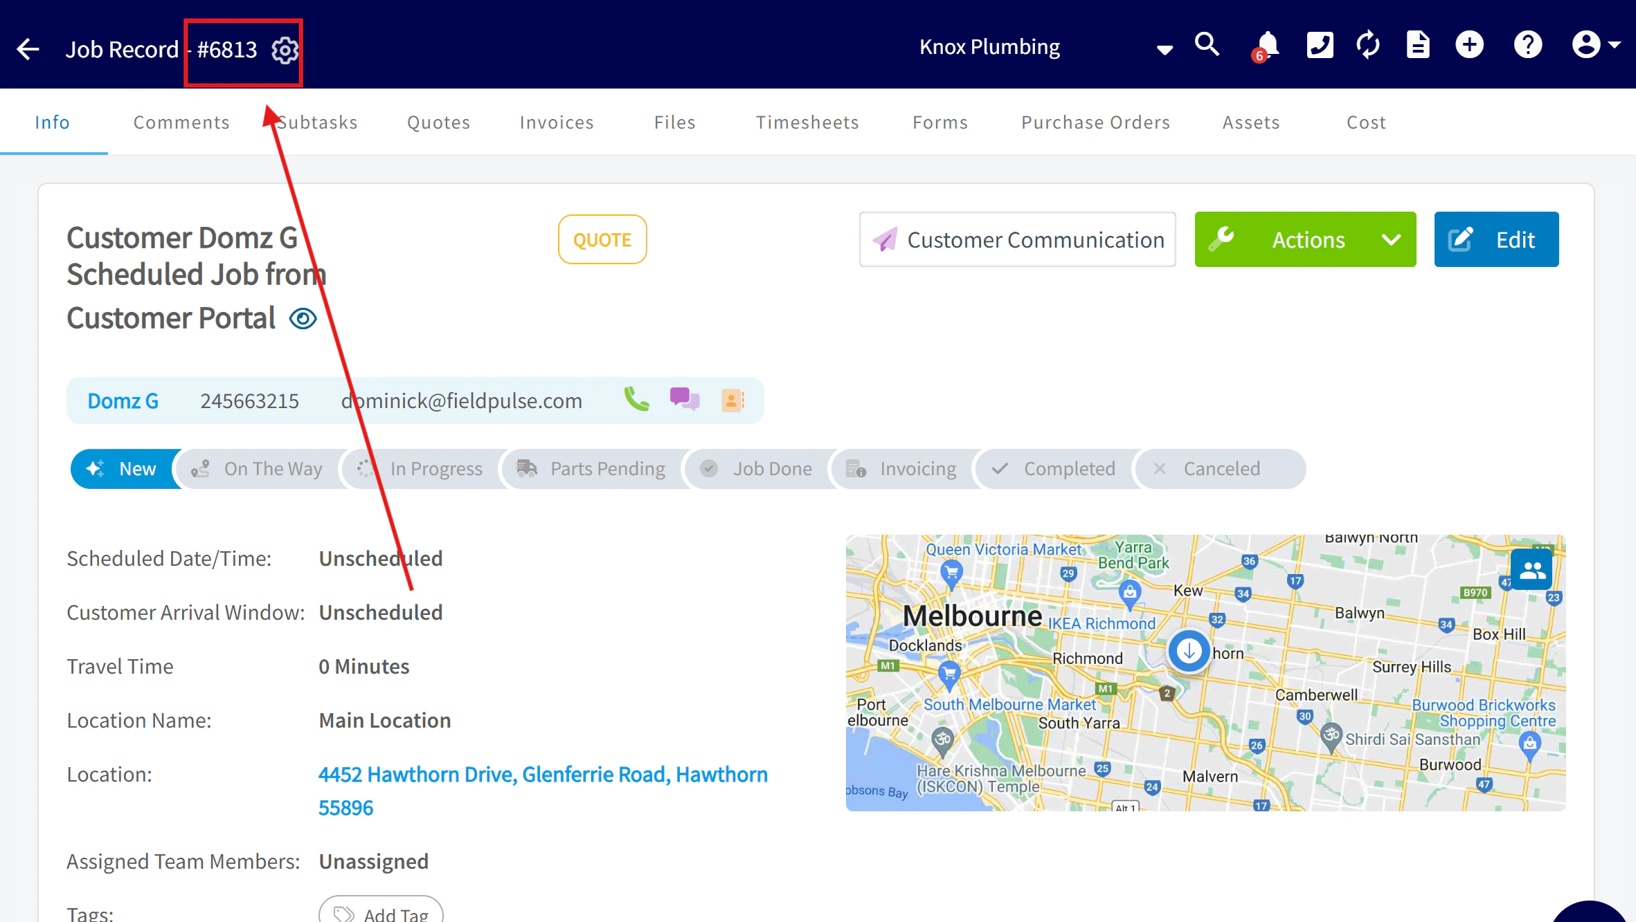Open the Subtasks tab
Viewport: 1636px width, 922px height.
316,122
